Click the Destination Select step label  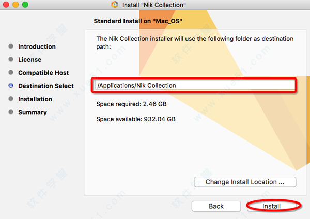coord(46,86)
